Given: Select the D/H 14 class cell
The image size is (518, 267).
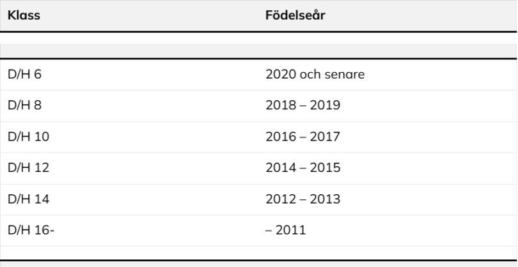Looking at the screenshot, I should pyautogui.click(x=26, y=199).
